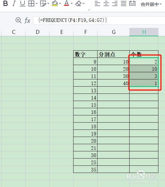Select 数字 column cell with value 17

pos(85,119)
